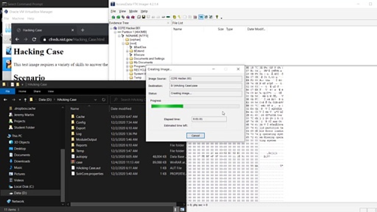
Task: Click the $BadClus file icon in tree
Action: coord(131,47)
